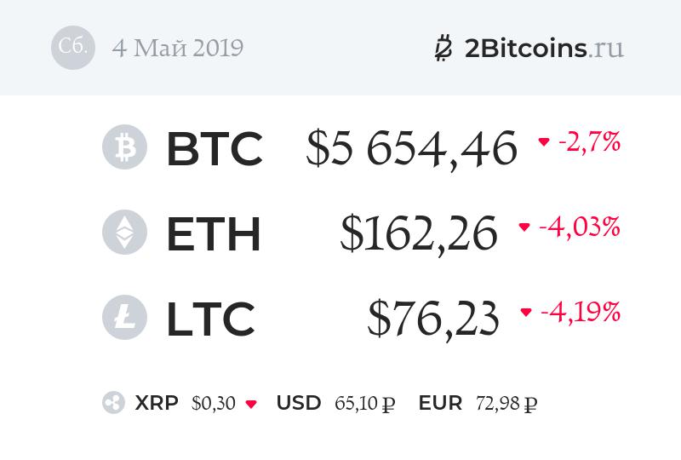Select the BTC ticker label
Viewport: 681px width, 460px height.
click(x=214, y=148)
